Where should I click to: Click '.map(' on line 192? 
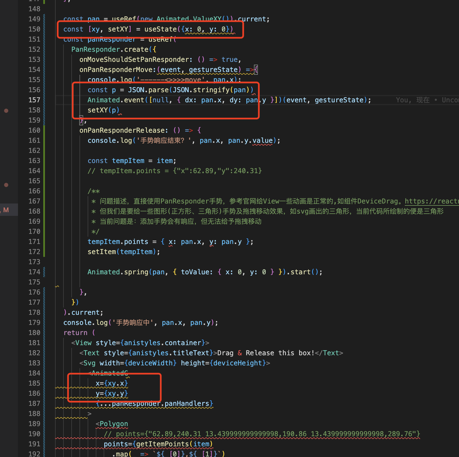click(122, 454)
